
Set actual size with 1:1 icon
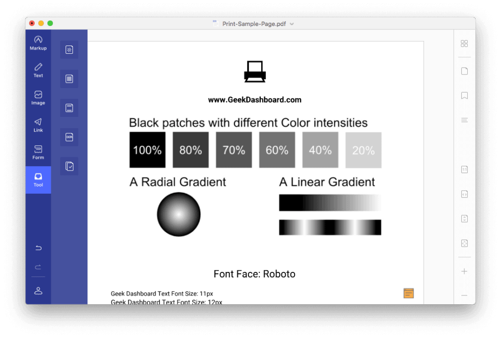[464, 170]
